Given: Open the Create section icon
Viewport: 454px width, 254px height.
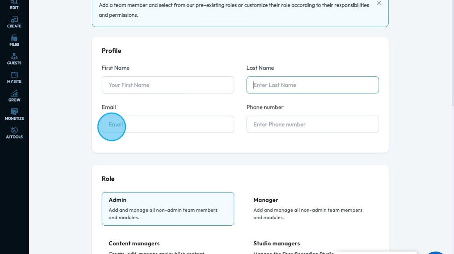Looking at the screenshot, I should [14, 22].
